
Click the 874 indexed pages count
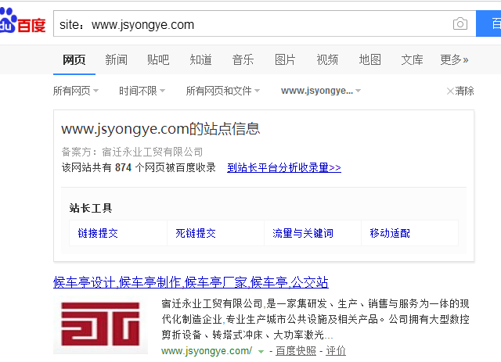(x=124, y=167)
